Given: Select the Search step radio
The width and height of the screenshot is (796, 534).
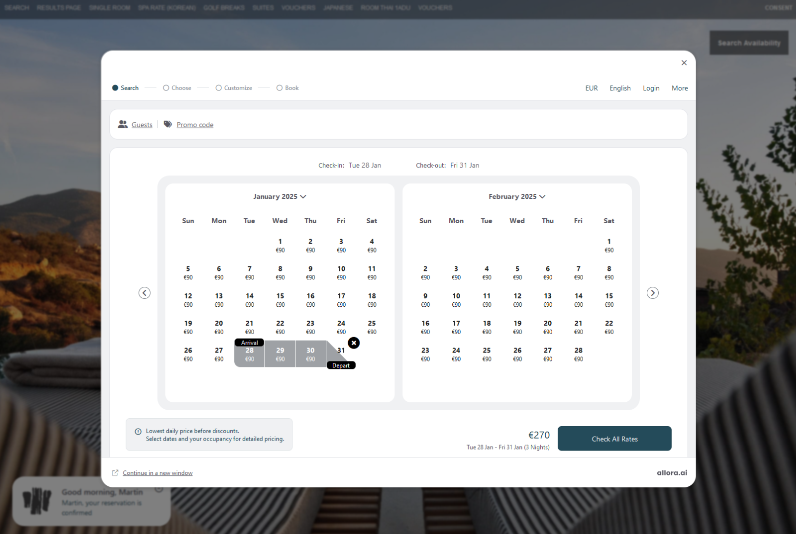Looking at the screenshot, I should [115, 88].
